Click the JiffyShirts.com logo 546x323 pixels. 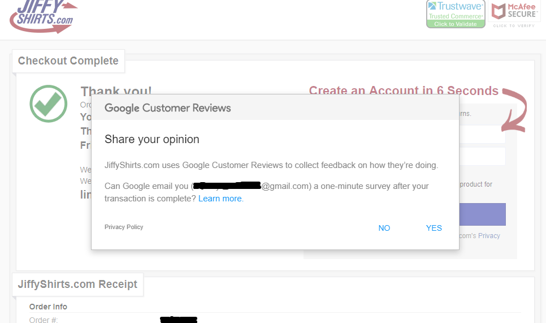coord(44,16)
